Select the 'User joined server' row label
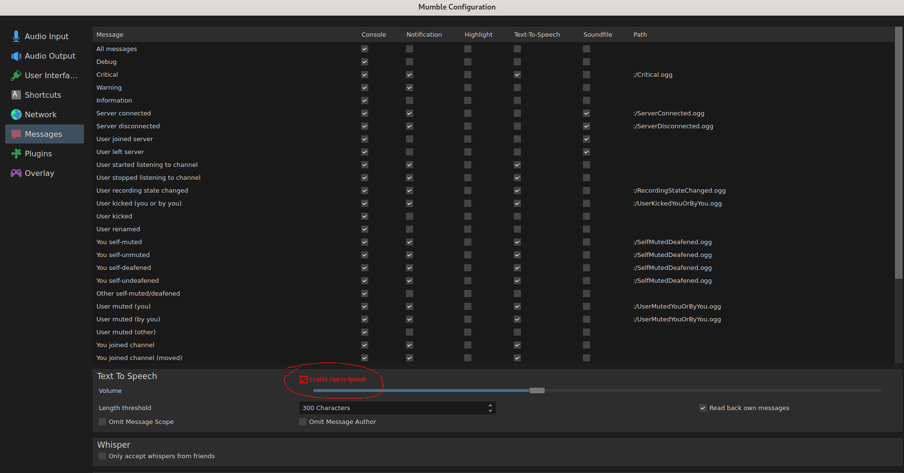 125,139
